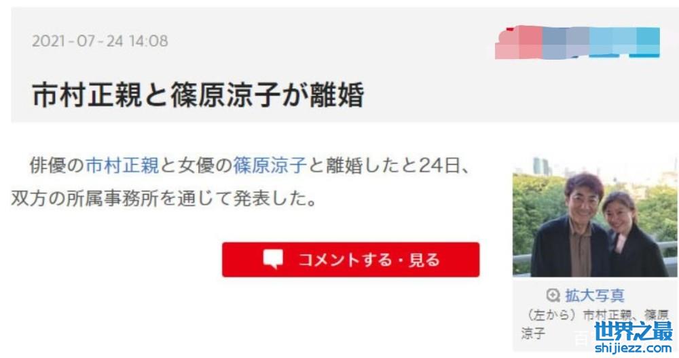Screen dimensions: 679x358
Task: Click the 2021-07-24 14:08 timestamp
Action: click(100, 41)
